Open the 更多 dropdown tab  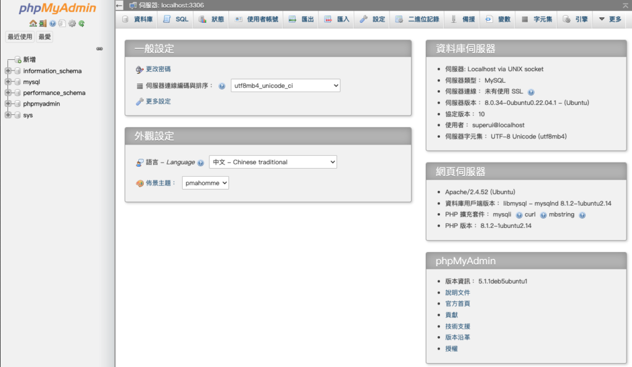[x=610, y=19]
